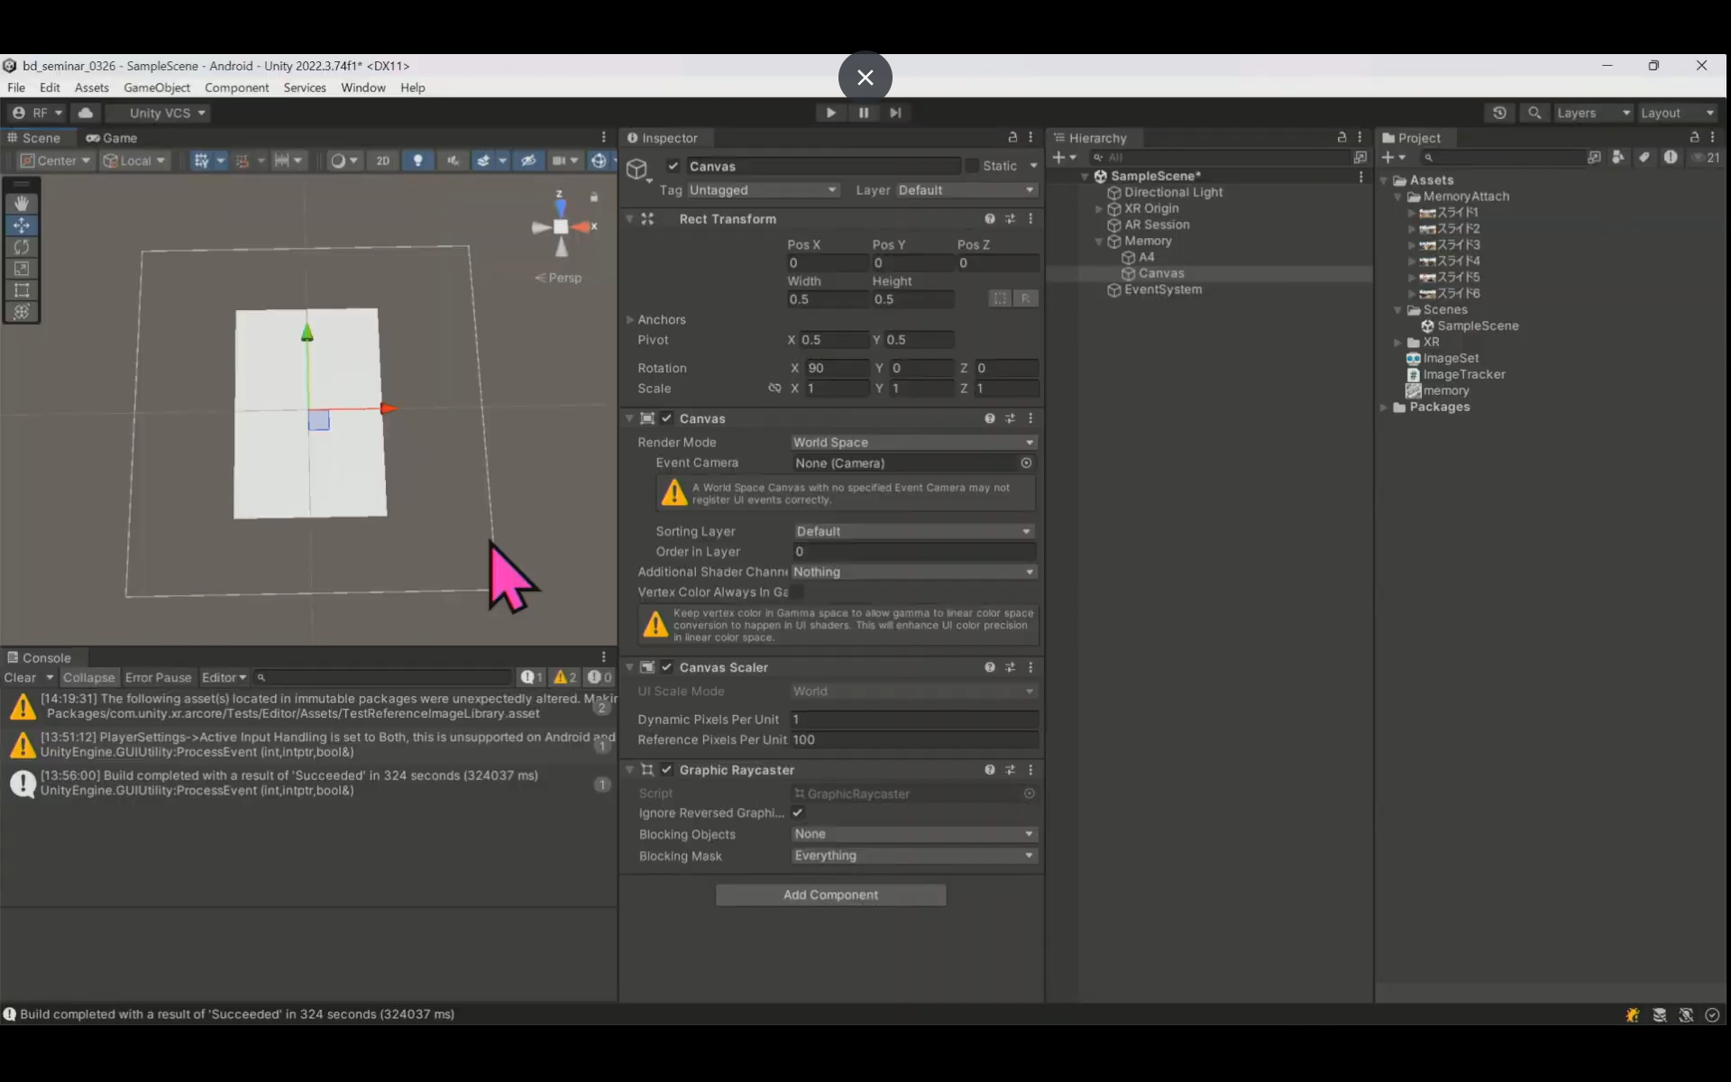Uncheck Ignore Reversed Graphics checkbox
The image size is (1731, 1082).
tap(798, 812)
